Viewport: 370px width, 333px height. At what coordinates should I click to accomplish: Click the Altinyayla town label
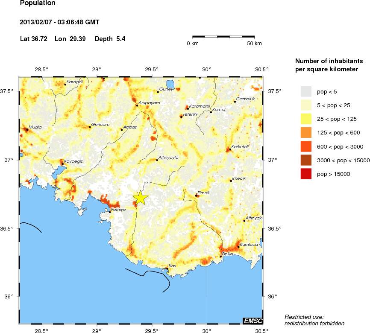pos(168,158)
